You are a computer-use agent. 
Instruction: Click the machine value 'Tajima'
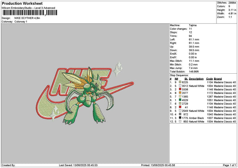coord(193,25)
